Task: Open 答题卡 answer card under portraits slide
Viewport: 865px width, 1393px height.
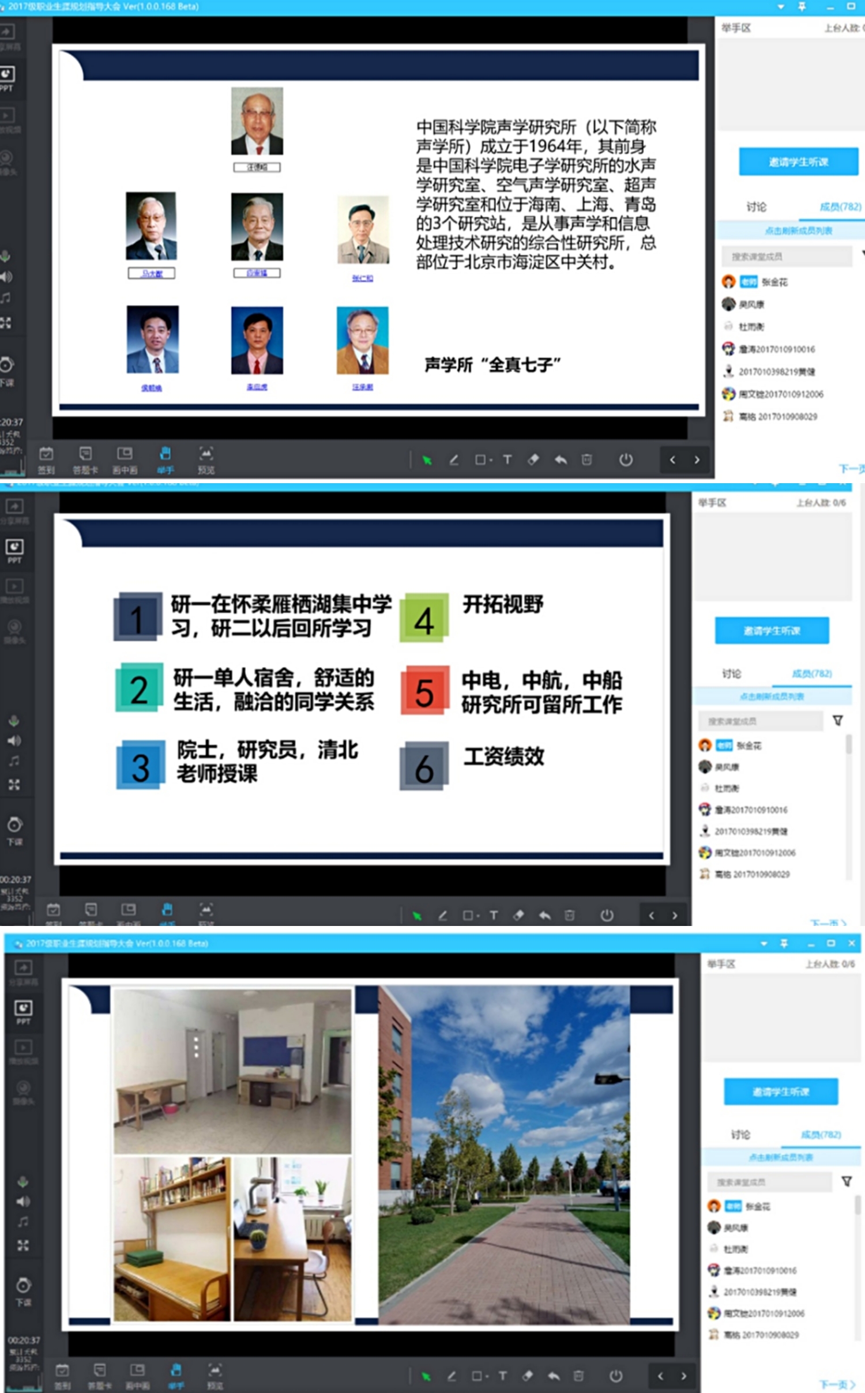Action: (x=85, y=460)
